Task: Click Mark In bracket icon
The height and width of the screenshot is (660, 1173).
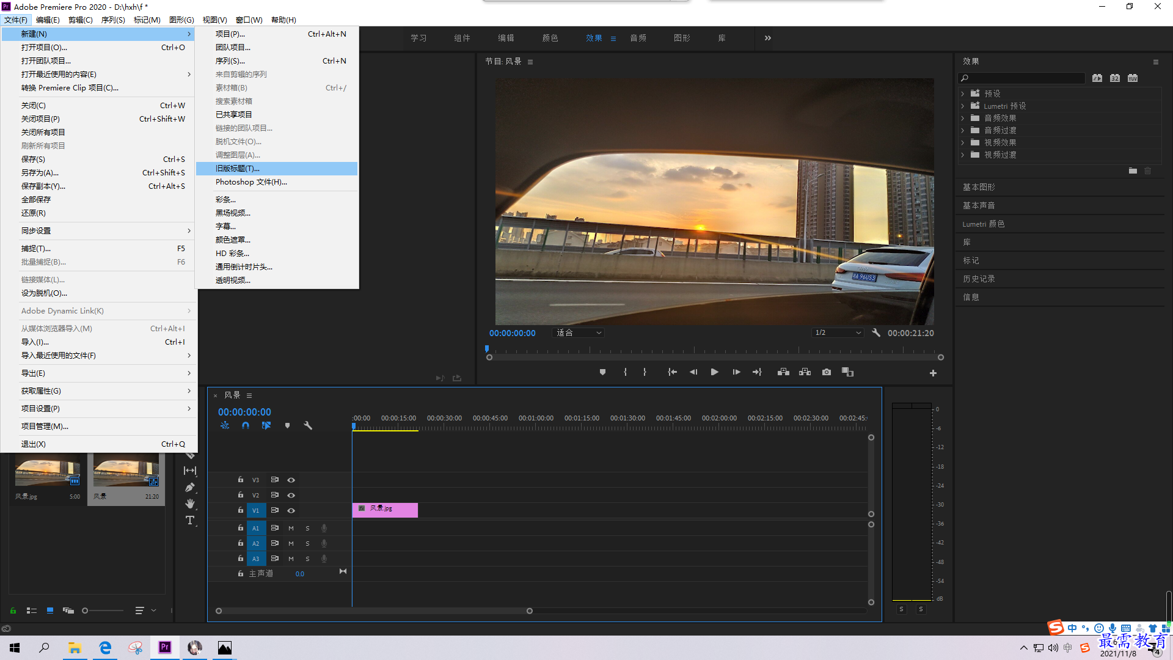Action: coord(625,372)
